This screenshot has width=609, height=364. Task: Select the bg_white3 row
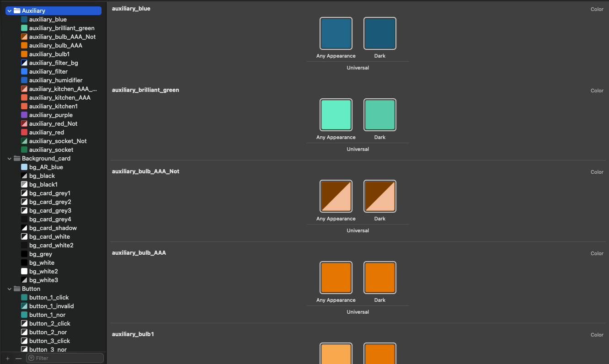click(x=53, y=280)
